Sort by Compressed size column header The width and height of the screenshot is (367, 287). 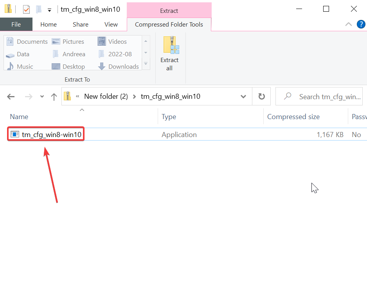pos(293,116)
